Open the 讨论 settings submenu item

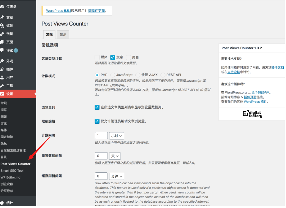(x=4, y=123)
